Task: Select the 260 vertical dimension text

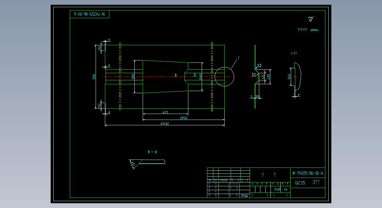Action: click(x=201, y=76)
